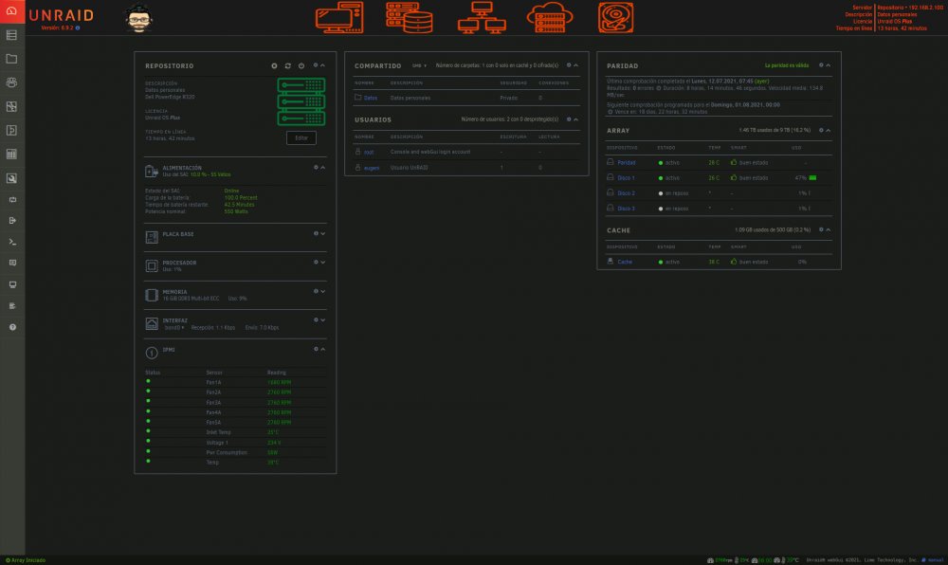Image resolution: width=948 pixels, height=565 pixels.
Task: Click the reboot icon in Repositorio
Action: click(288, 65)
